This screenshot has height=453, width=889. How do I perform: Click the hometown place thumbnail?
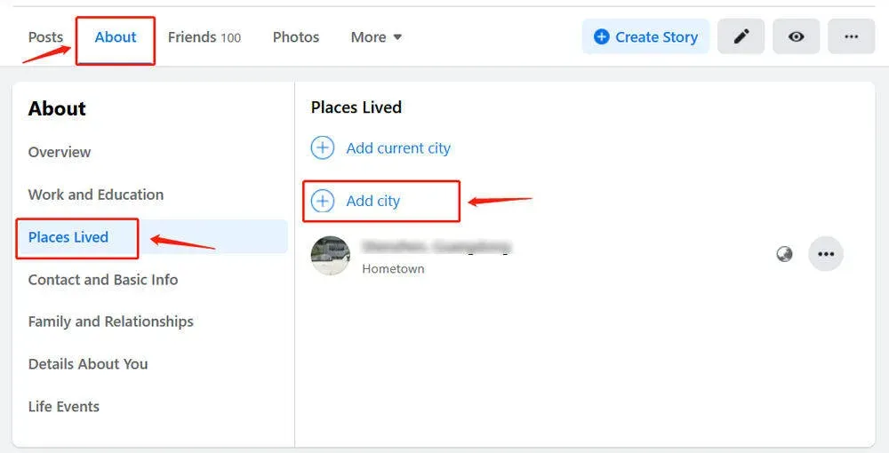click(x=331, y=256)
